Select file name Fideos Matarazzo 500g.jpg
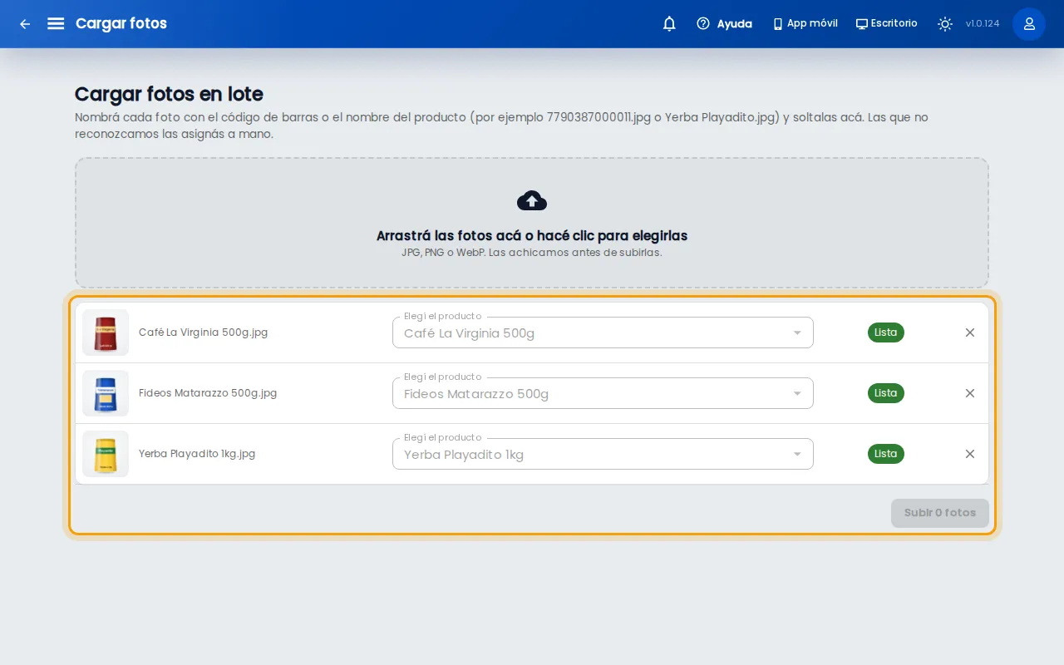This screenshot has height=665, width=1064. (x=208, y=393)
